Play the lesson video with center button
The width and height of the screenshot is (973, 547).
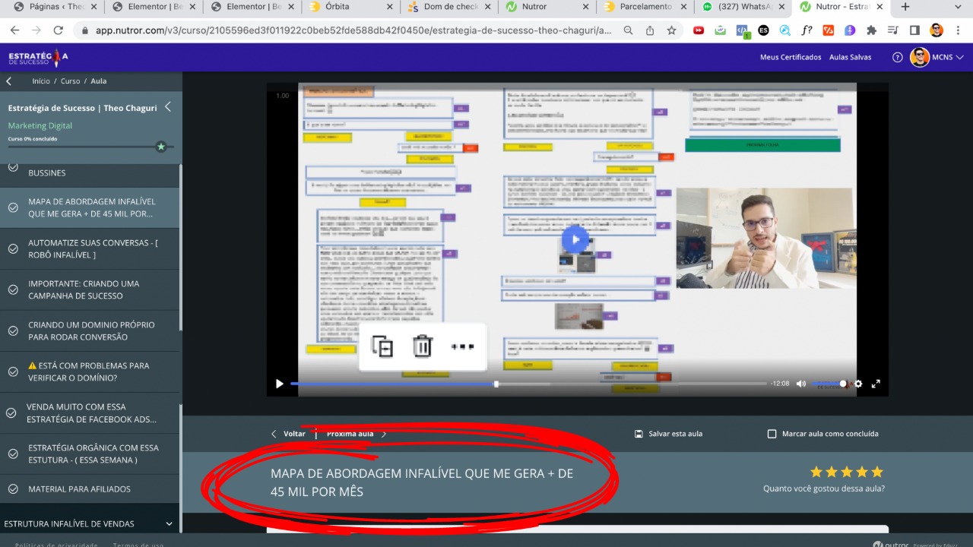575,240
